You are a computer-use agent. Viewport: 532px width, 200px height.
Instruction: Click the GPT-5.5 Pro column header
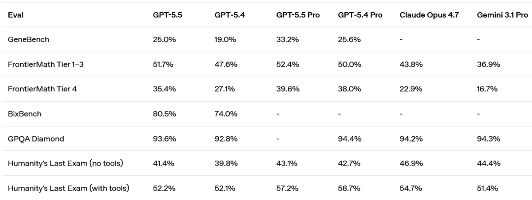298,15
